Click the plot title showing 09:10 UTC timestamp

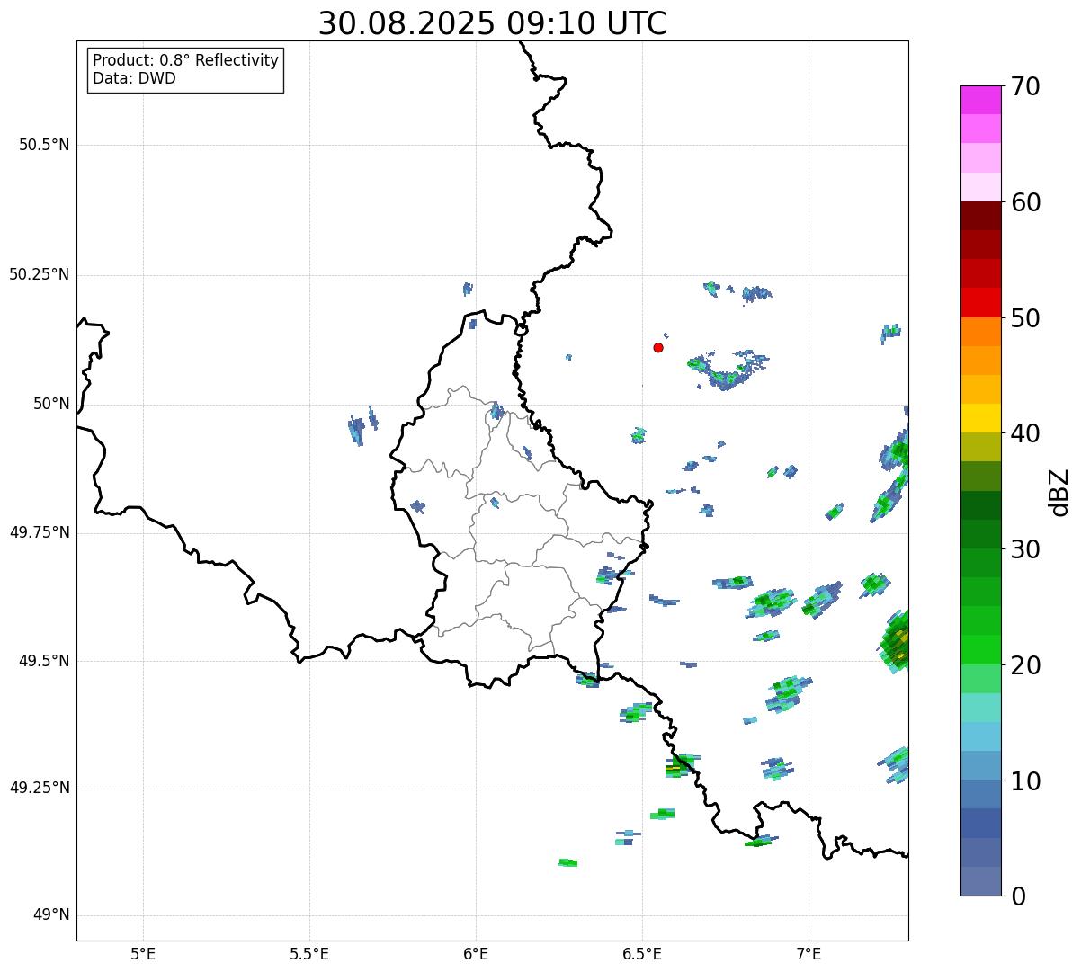point(493,23)
